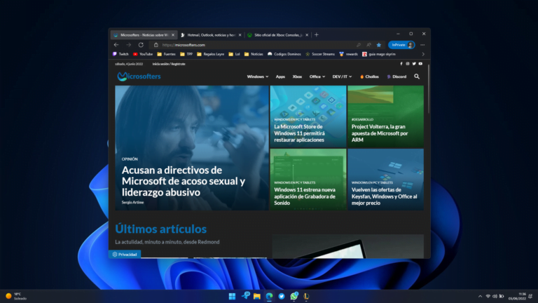The image size is (538, 303).
Task: Click the Edge icon in the taskbar
Action: (269, 296)
